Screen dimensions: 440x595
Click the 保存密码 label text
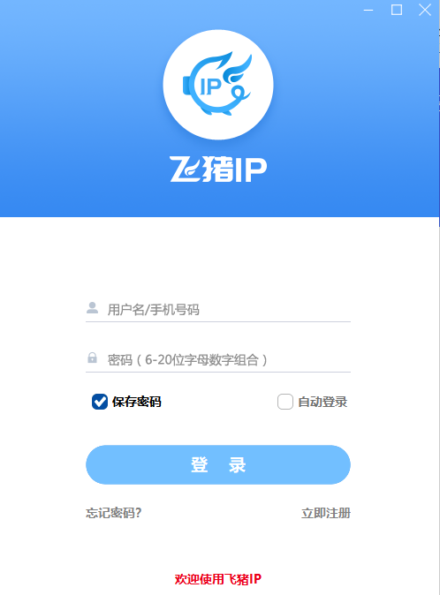(137, 402)
